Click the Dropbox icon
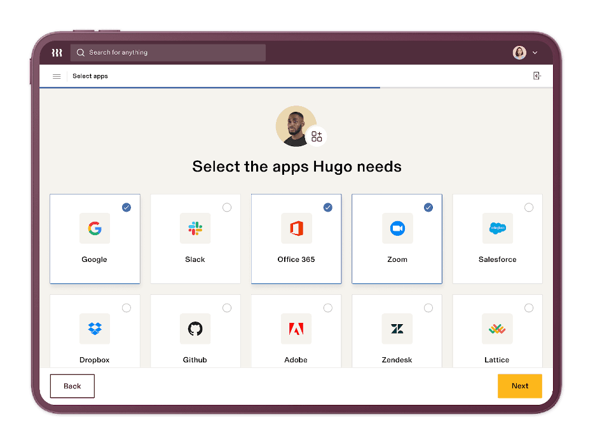This screenshot has width=595, height=436. [94, 329]
